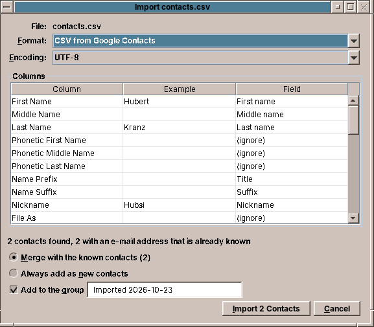Change Title field for Name Prefix row
374x327 pixels.
(292, 179)
